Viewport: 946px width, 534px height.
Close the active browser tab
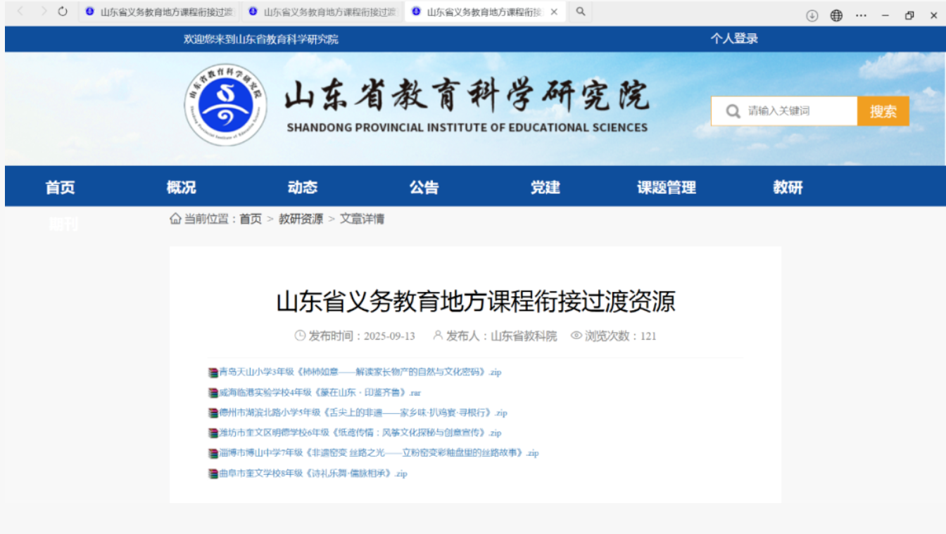point(554,12)
